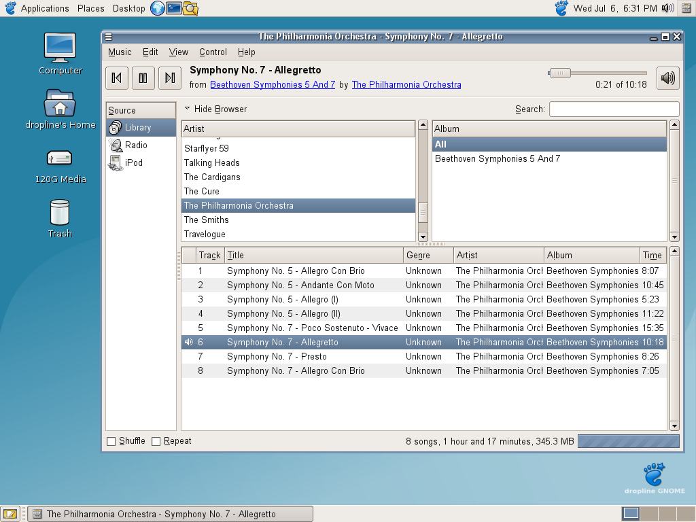Click the Search input field
Screen dimensions: 696x522
pos(614,109)
